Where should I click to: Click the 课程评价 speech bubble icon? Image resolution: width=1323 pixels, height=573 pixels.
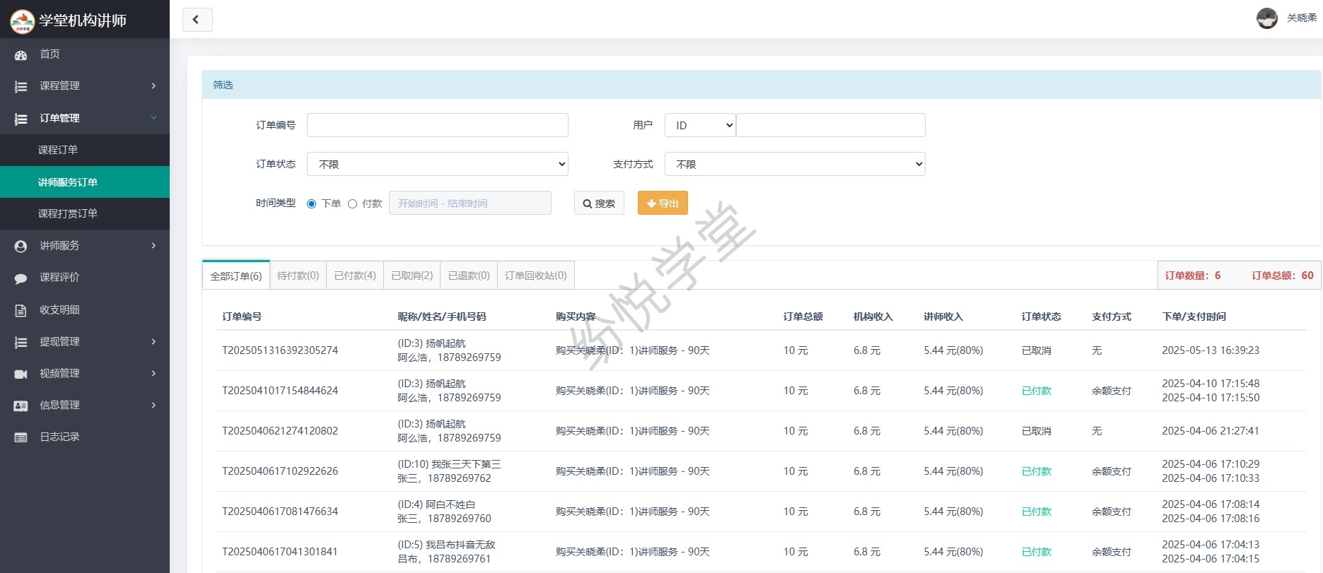coord(21,278)
